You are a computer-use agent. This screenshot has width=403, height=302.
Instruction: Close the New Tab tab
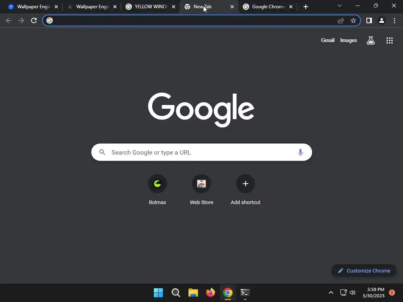(x=232, y=7)
